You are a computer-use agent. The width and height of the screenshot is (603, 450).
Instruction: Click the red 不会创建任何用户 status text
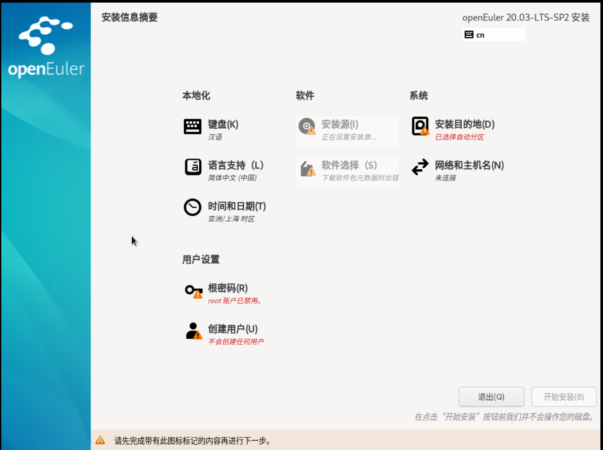(x=236, y=341)
